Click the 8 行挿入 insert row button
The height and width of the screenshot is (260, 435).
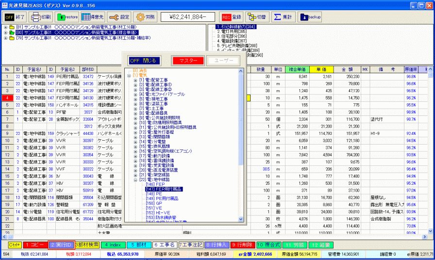[x=217, y=245]
